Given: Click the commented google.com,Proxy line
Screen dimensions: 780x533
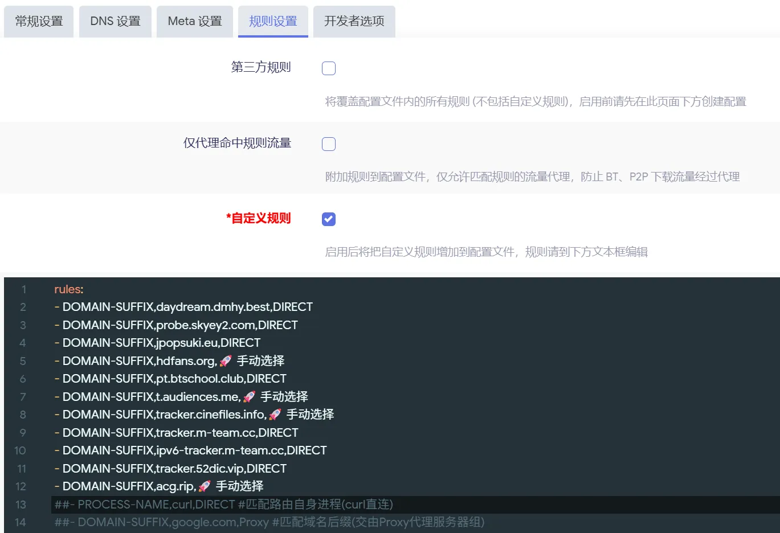Looking at the screenshot, I should point(269,522).
